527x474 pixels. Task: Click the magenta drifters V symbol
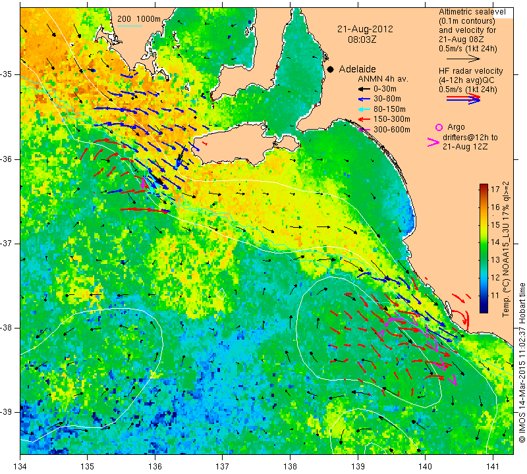tap(433, 142)
